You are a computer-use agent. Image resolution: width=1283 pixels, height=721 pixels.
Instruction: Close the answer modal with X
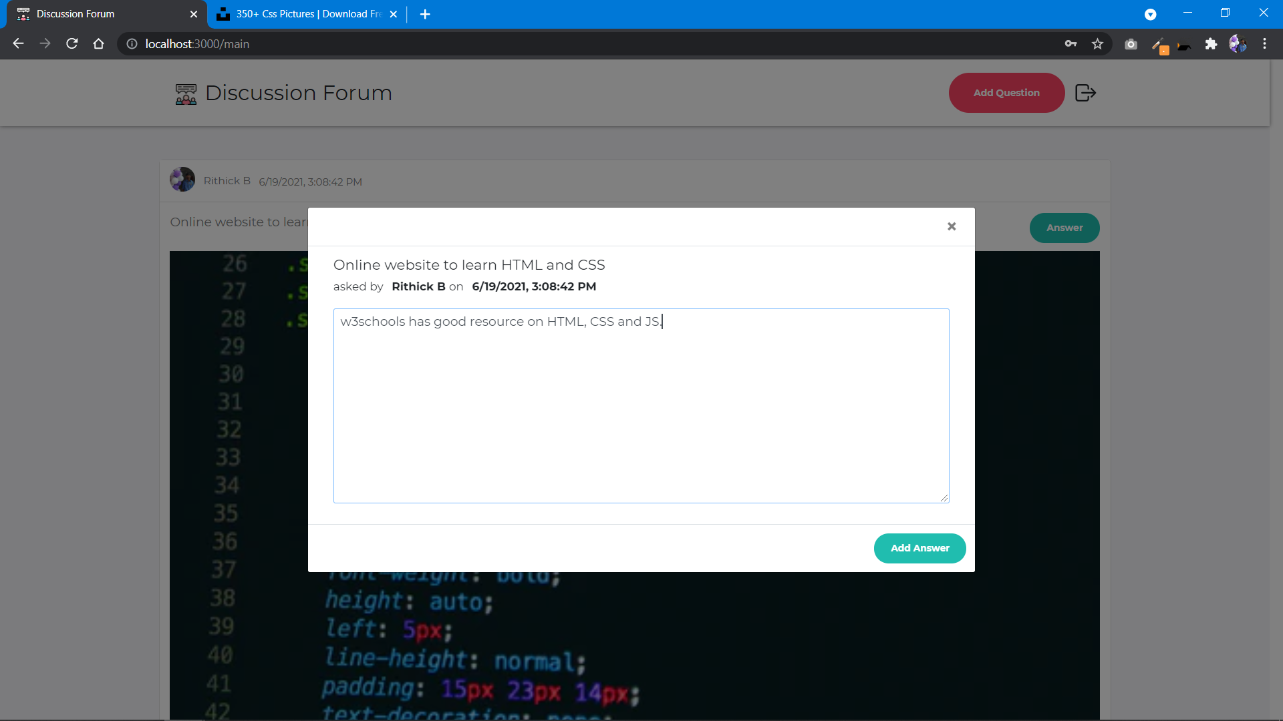click(x=952, y=226)
